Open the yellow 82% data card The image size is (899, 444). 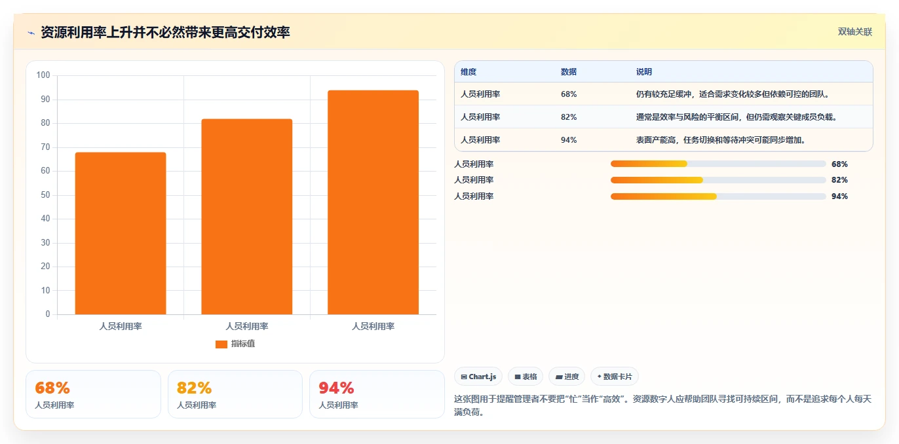coord(235,394)
